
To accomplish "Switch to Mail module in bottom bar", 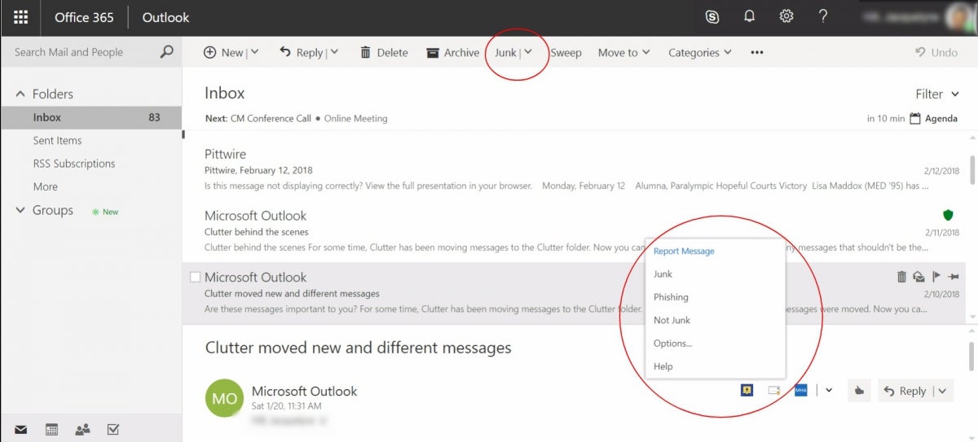I will click(x=21, y=429).
